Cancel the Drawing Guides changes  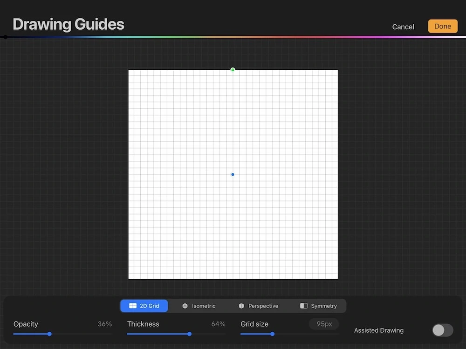pyautogui.click(x=403, y=27)
